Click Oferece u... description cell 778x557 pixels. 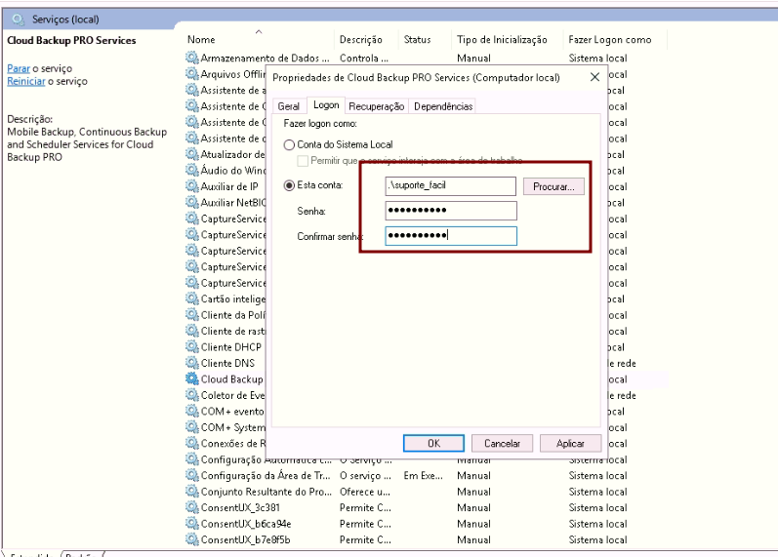365,492
